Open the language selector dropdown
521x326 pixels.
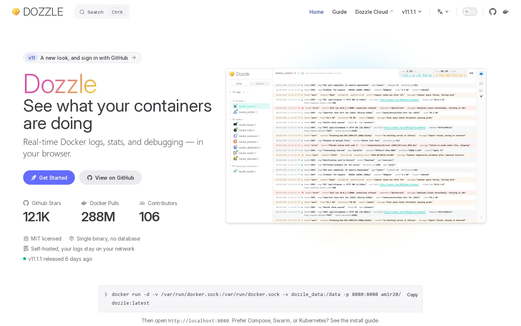pos(443,12)
